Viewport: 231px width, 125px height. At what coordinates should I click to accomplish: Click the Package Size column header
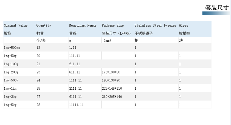113,25
